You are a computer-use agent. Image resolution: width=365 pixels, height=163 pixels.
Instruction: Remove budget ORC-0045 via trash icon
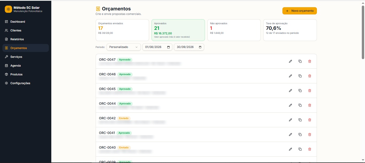(x=310, y=91)
